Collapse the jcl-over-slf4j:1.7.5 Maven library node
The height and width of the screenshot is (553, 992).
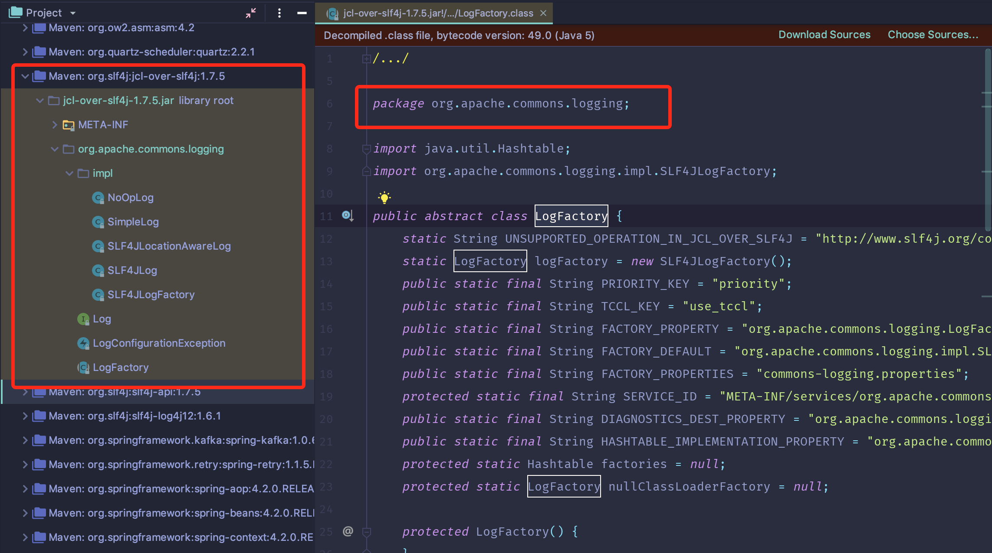point(25,76)
